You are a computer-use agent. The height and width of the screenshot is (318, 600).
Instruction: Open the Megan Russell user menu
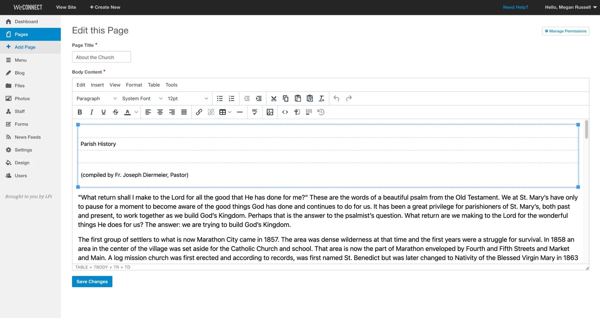pos(571,7)
